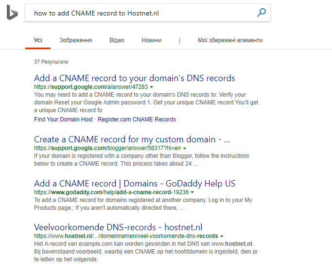The height and width of the screenshot is (272, 332).
Task: Expand dropdown arrow beside blogger/answer/58317 URL
Action: 185,148
